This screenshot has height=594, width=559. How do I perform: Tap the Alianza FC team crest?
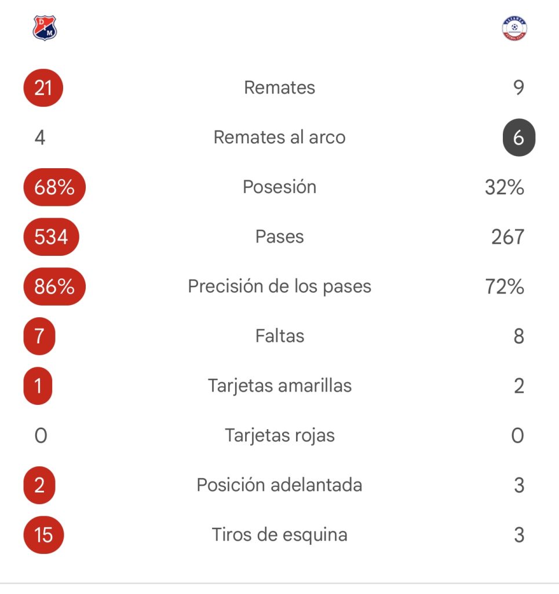(x=514, y=28)
